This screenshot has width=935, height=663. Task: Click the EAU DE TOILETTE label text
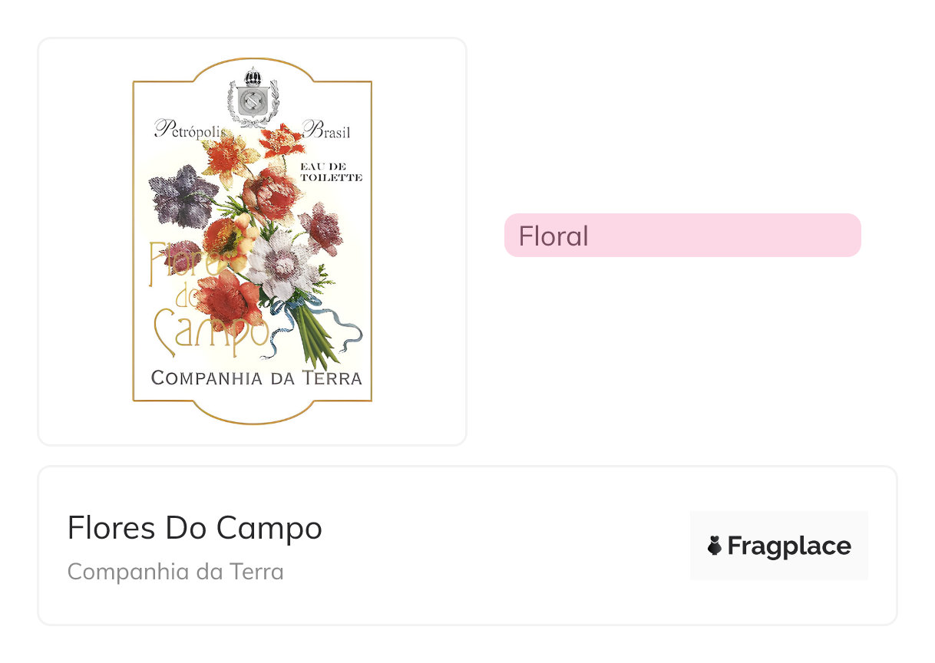331,172
